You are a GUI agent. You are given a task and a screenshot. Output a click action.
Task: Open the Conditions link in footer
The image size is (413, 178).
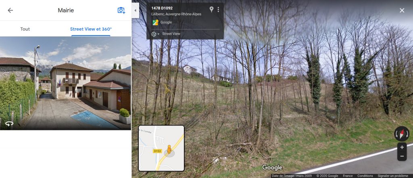pos(365,176)
